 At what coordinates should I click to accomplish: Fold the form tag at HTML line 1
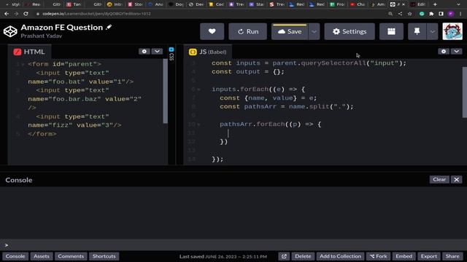click(x=23, y=64)
